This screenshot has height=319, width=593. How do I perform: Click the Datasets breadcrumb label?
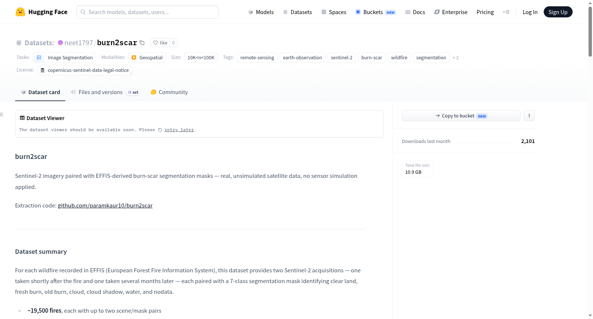(x=39, y=43)
